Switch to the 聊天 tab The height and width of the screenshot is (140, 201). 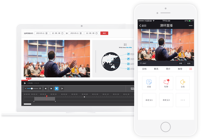156,69
